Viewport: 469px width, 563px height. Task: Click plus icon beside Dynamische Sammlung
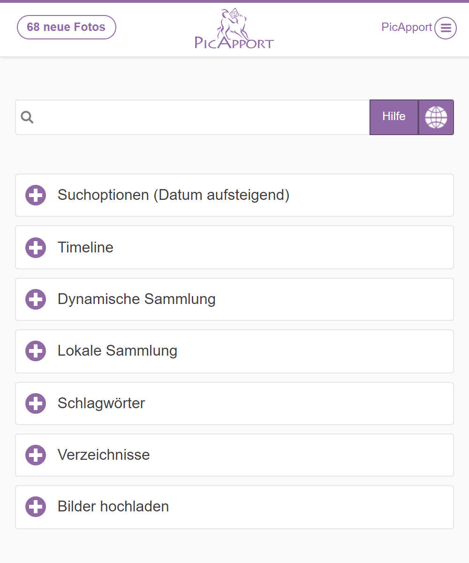tap(36, 299)
